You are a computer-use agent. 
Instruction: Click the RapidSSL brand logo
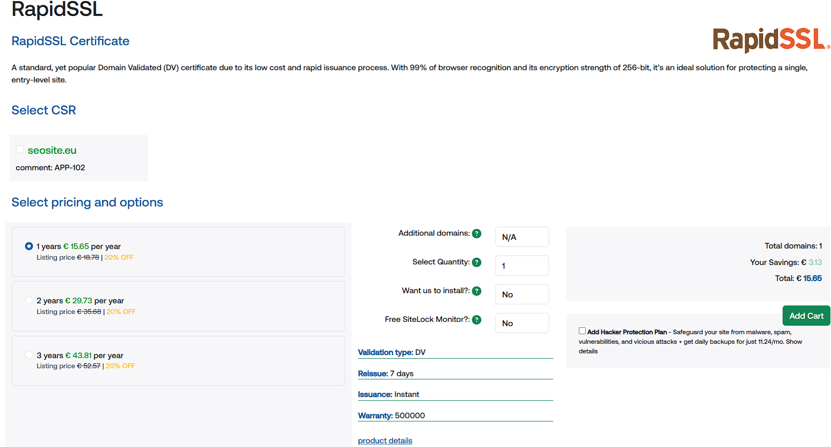pyautogui.click(x=770, y=40)
